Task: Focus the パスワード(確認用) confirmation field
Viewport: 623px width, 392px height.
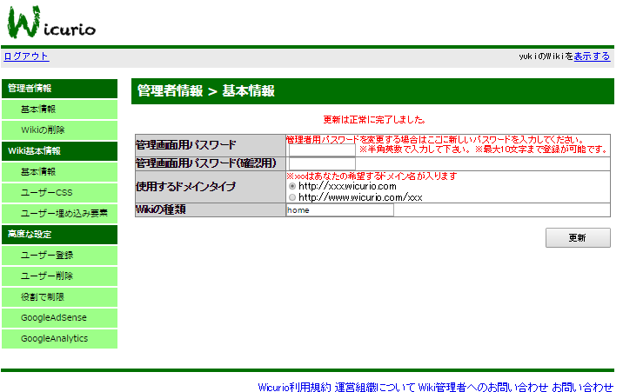Action: [320, 163]
